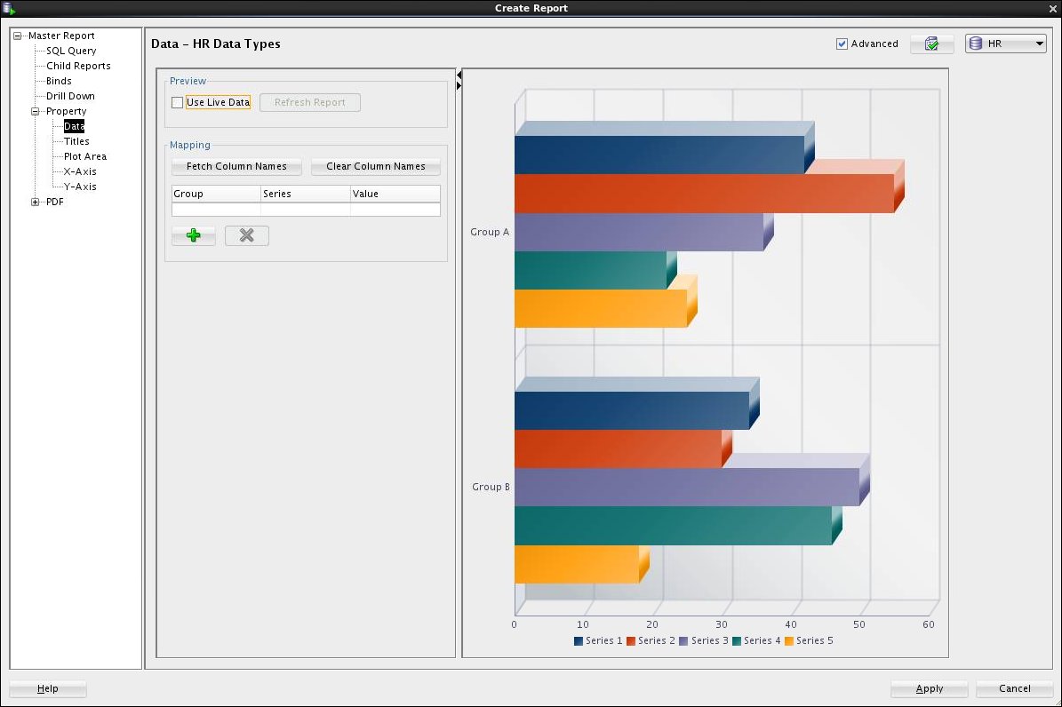The width and height of the screenshot is (1062, 707).
Task: Select the Titles node
Action: tap(76, 141)
